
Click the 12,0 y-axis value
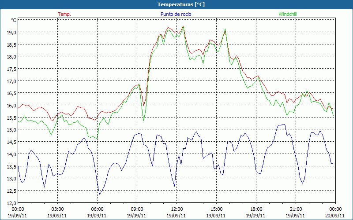coord(12,203)
